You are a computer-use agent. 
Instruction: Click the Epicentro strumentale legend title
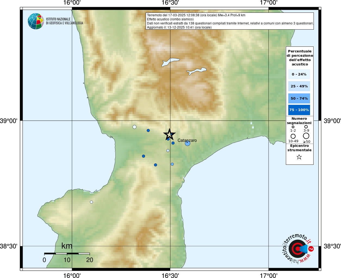tap(299, 148)
